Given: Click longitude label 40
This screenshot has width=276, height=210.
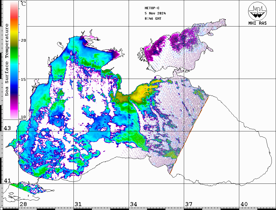Looking at the screenshot, I should click(244, 204).
